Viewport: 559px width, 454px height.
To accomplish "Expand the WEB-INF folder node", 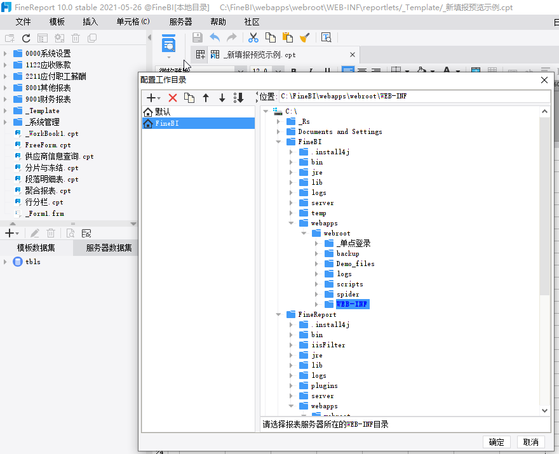I will [x=316, y=304].
